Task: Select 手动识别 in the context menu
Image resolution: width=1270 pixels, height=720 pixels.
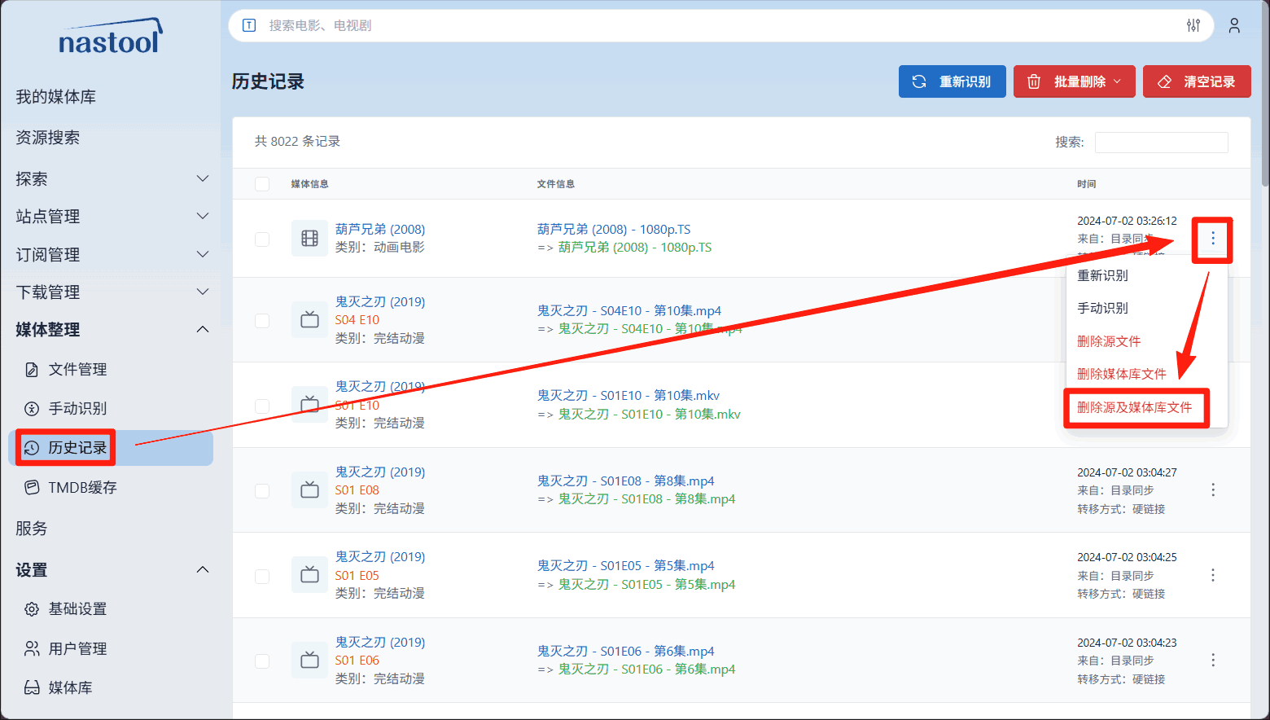Action: (x=1102, y=309)
